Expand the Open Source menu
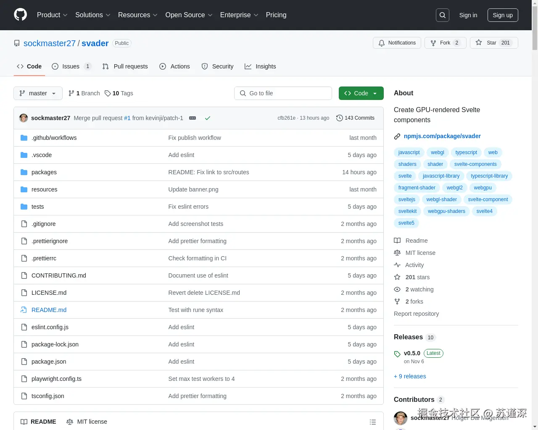Screen dimensions: 538x430 [x=189, y=15]
